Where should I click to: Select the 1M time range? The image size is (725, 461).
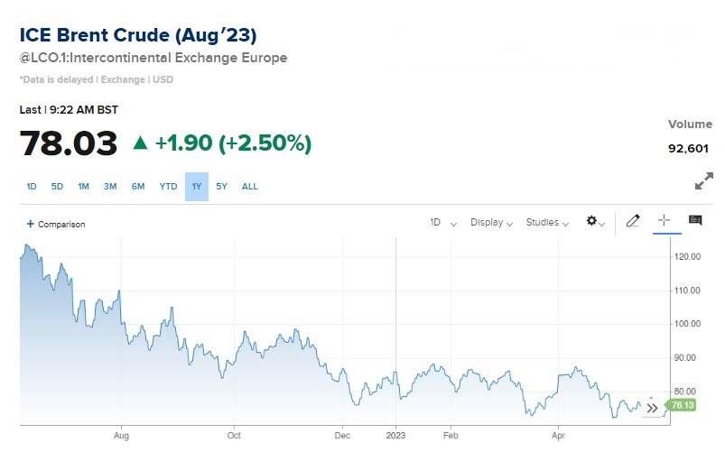[x=83, y=187]
